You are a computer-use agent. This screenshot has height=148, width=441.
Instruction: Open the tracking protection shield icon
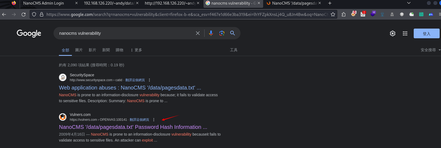34,15
